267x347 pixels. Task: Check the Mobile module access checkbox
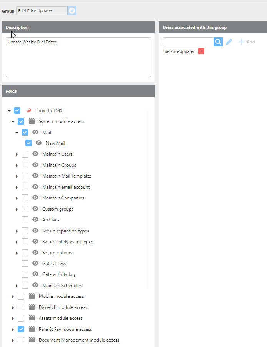21,296
